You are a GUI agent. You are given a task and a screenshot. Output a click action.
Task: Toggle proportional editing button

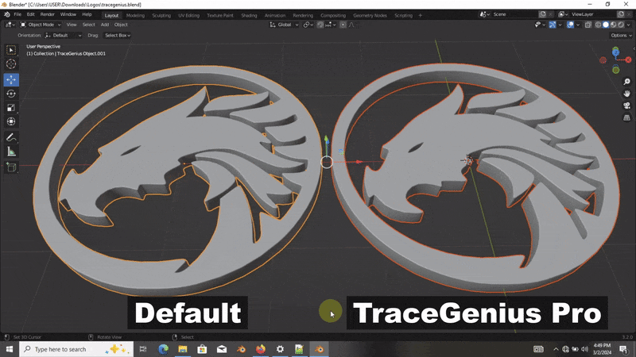pos(341,25)
